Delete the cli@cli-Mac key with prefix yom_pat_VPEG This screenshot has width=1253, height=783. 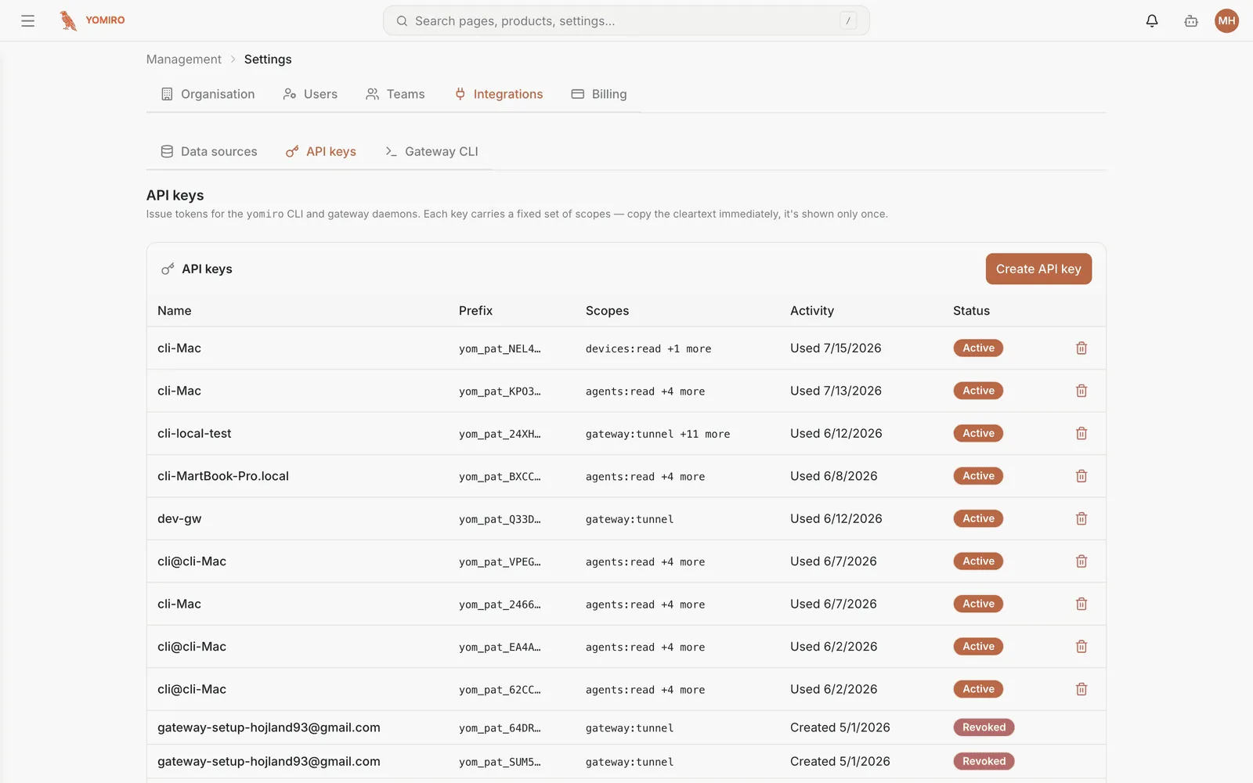click(x=1081, y=561)
